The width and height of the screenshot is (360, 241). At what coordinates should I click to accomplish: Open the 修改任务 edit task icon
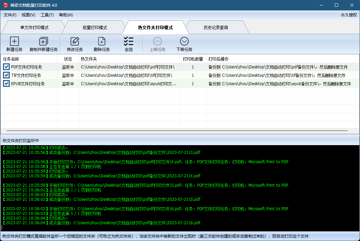[75, 44]
